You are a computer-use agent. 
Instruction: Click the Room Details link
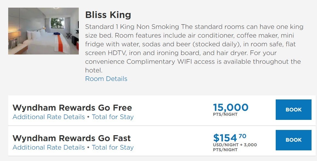click(106, 79)
